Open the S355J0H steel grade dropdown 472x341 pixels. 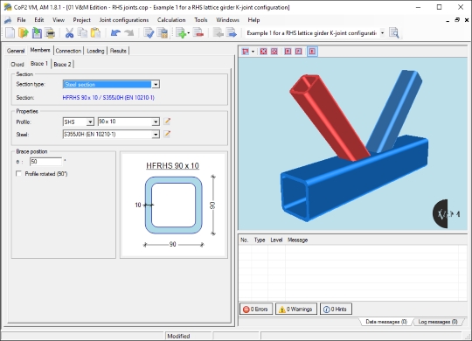(x=156, y=135)
